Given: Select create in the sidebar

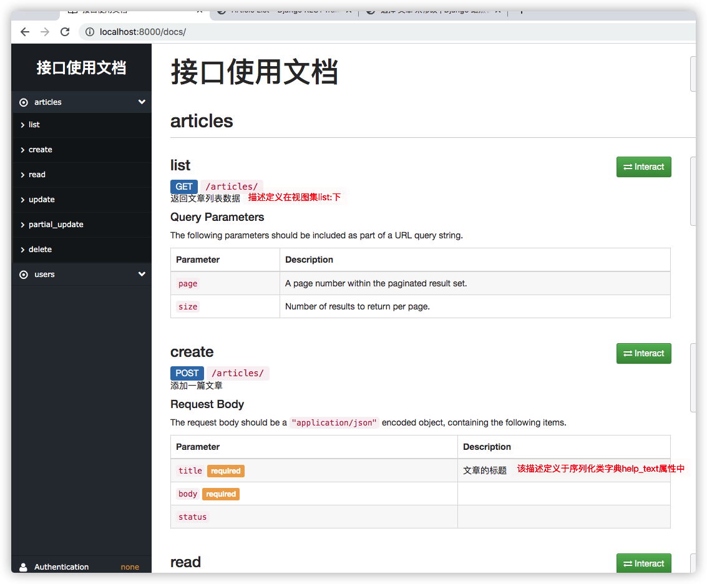Looking at the screenshot, I should coord(40,150).
